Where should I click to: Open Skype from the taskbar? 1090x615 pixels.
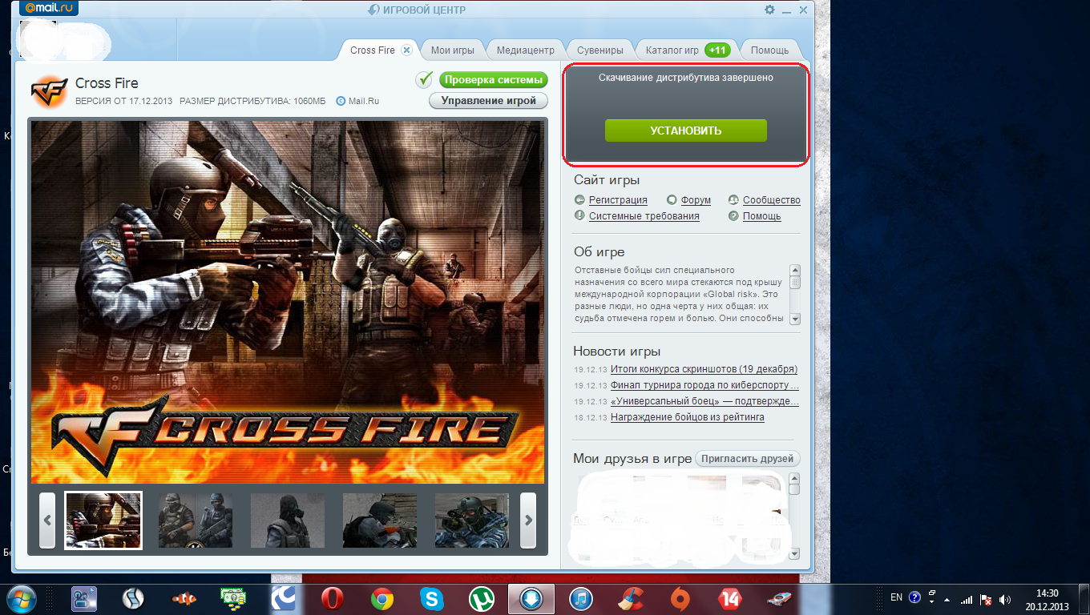pos(431,598)
